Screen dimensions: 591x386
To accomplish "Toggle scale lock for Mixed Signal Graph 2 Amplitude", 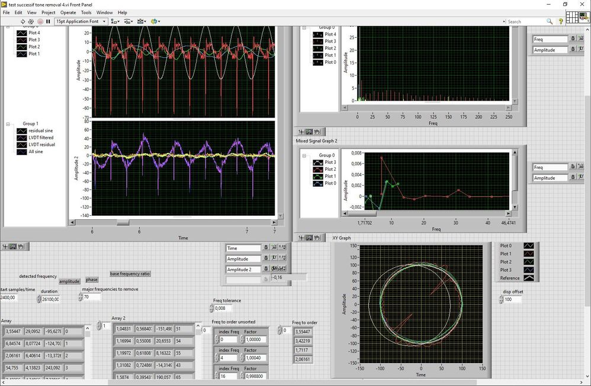I will click(x=573, y=177).
